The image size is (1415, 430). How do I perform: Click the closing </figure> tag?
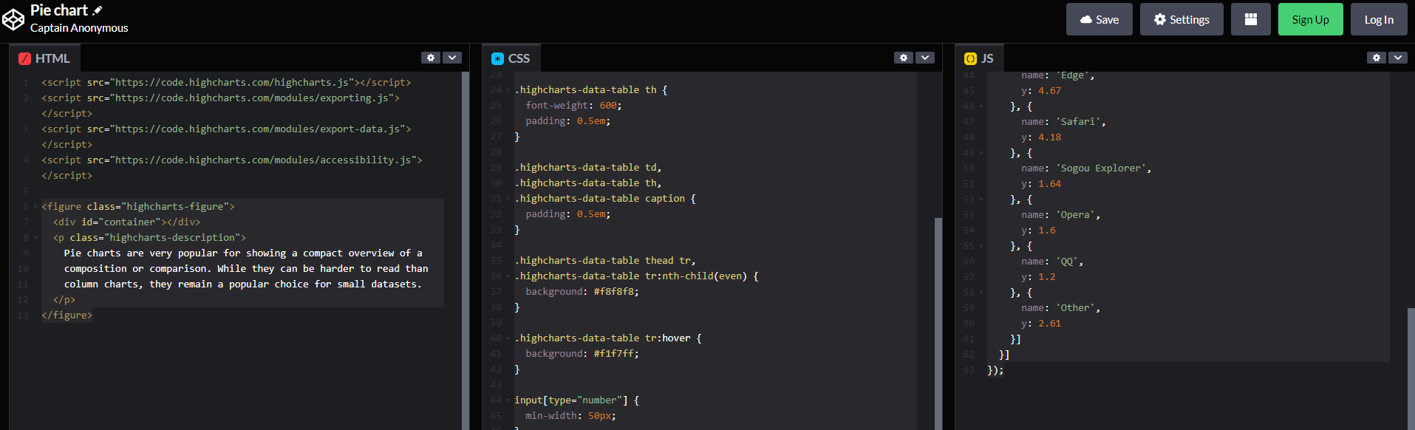(x=67, y=315)
